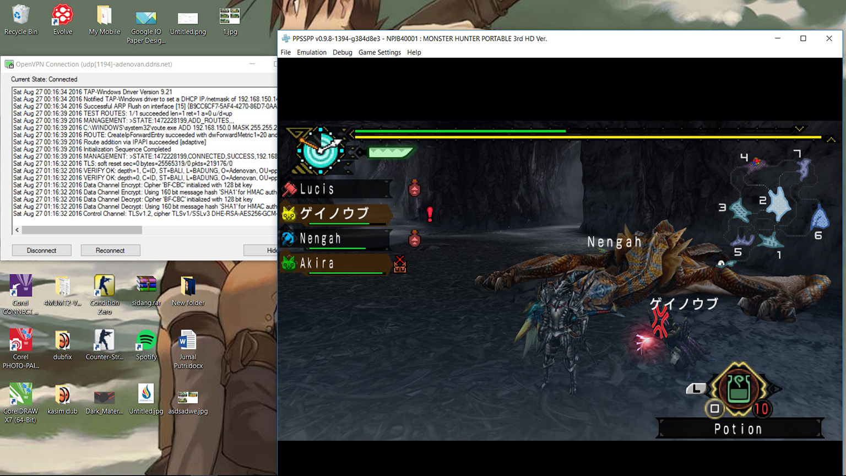Open the Debug menu in PPSSPP
The width and height of the screenshot is (846, 476).
point(342,52)
